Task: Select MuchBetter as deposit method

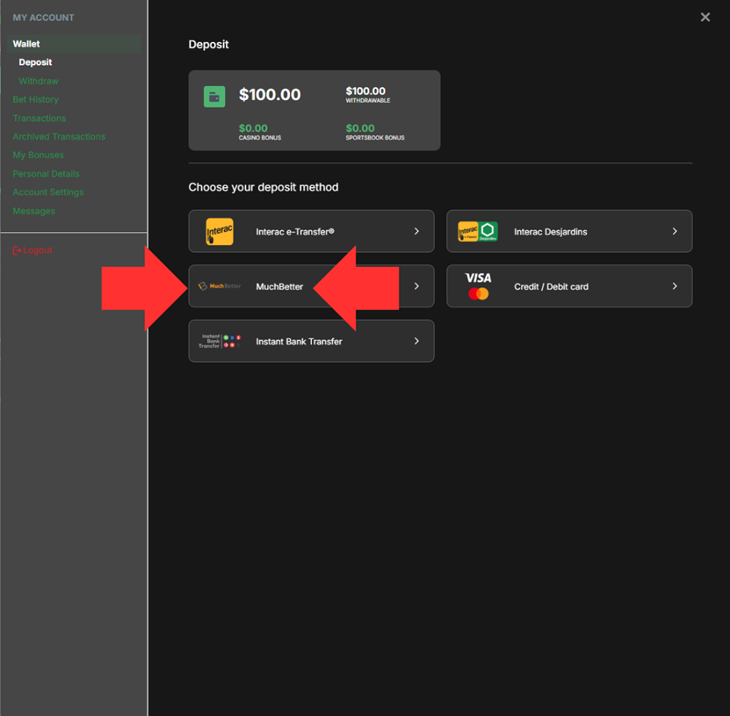Action: point(279,286)
